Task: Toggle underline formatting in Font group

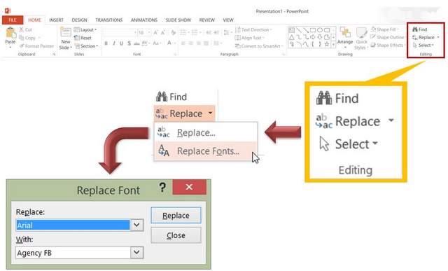Action: point(121,43)
